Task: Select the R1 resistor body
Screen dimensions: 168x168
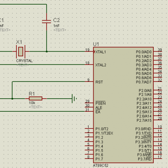Action: [36, 98]
